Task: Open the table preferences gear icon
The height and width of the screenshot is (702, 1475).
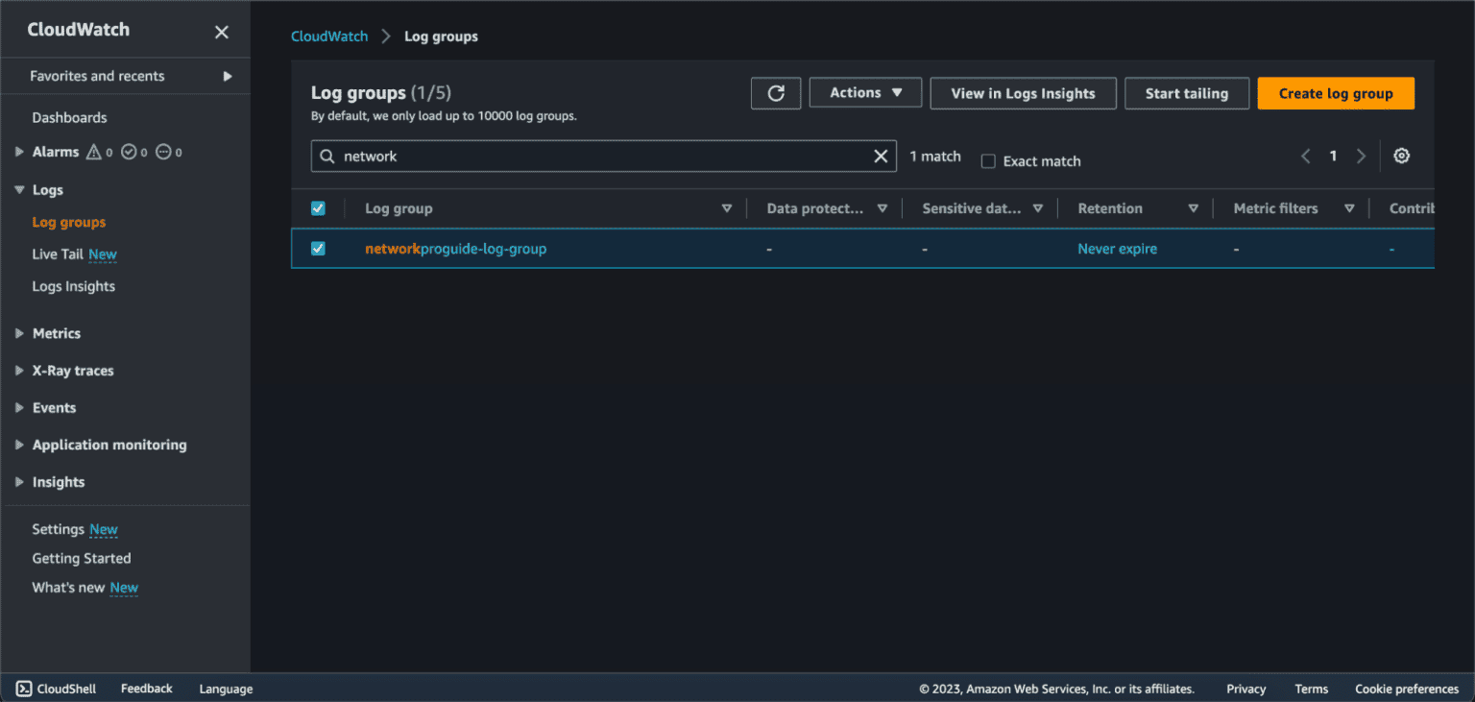Action: tap(1401, 155)
